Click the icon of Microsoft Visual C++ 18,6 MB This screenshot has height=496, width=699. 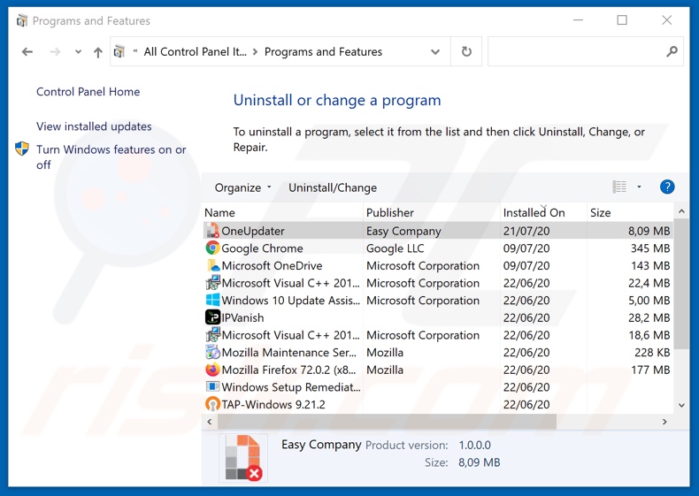[212, 335]
